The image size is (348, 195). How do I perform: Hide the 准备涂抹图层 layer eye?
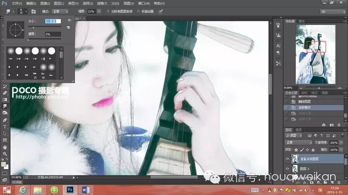click(287, 159)
